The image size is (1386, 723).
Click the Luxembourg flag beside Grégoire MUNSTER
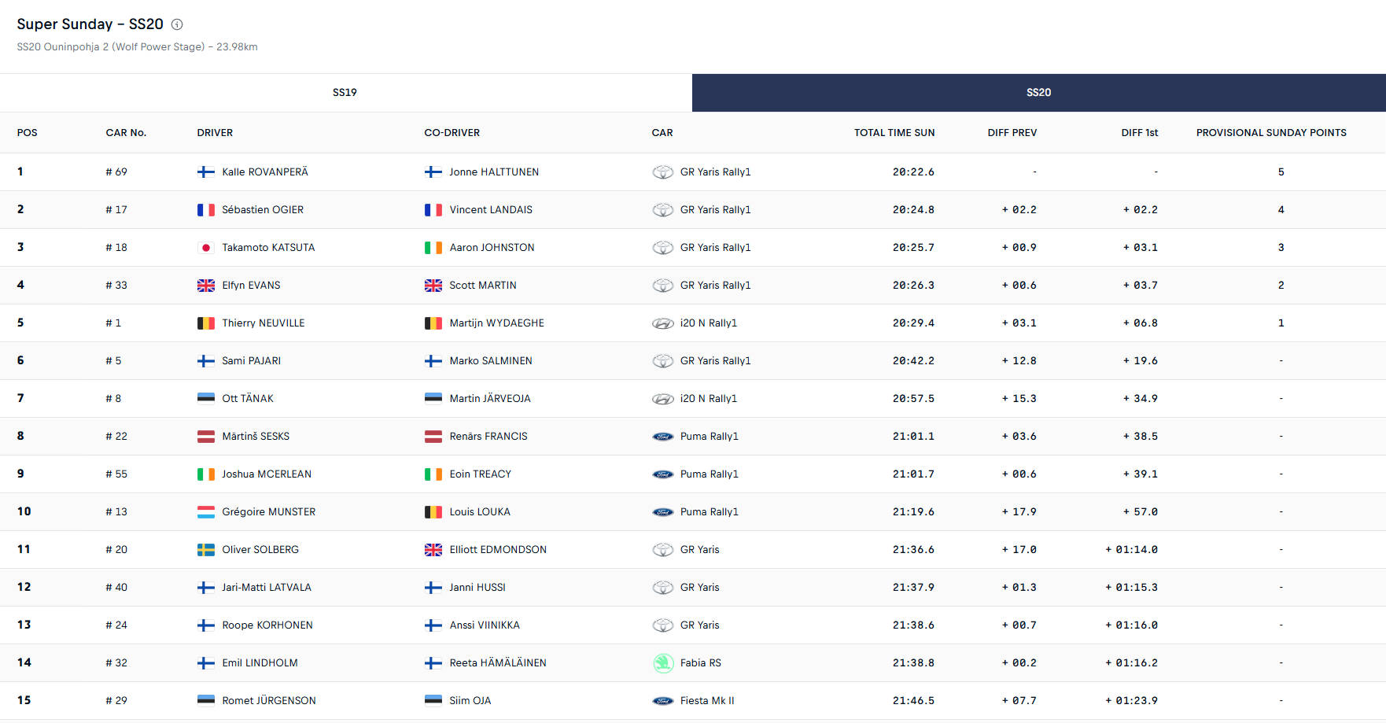[x=206, y=512]
